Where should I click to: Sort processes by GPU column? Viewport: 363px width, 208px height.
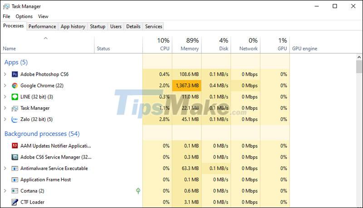click(x=275, y=45)
